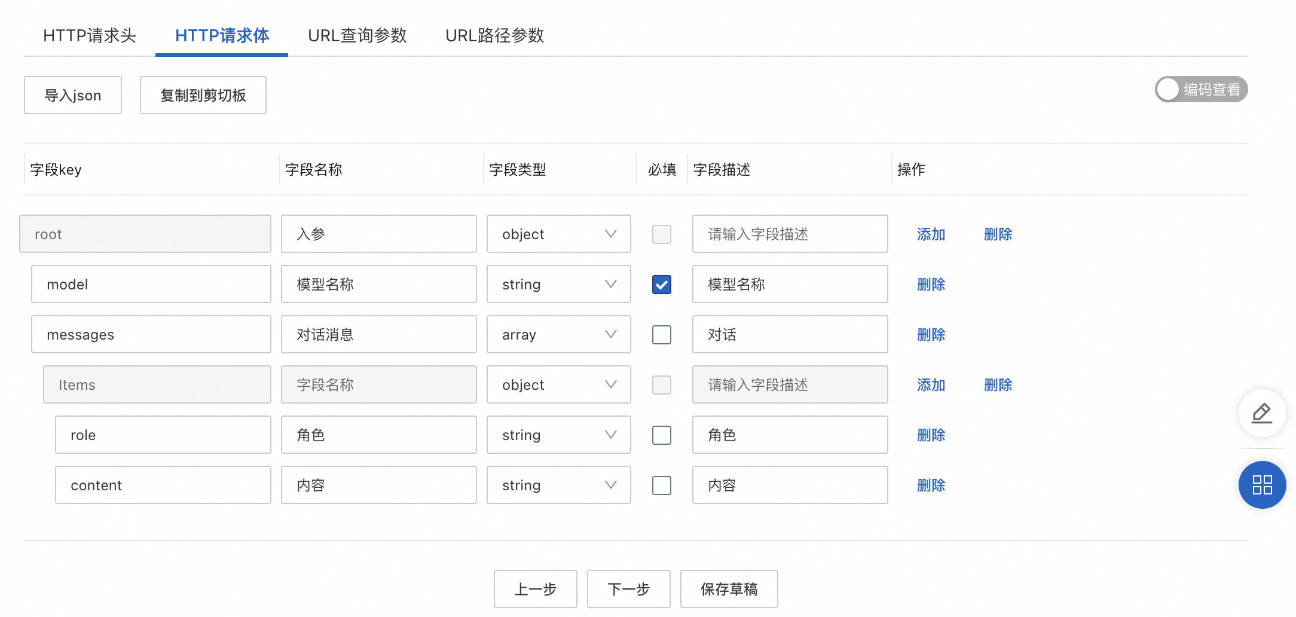Edit the model row's 模型名称 name input
Viewport: 1296px width, 617px height.
pos(379,284)
